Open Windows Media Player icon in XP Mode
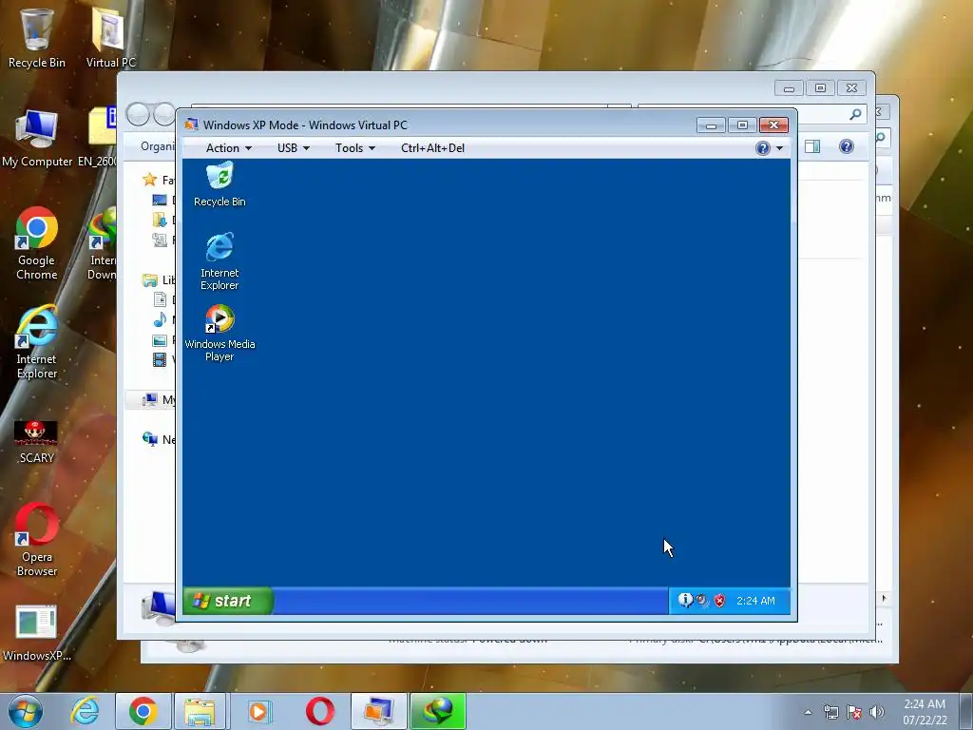Viewport: 973px width, 730px height. 219,333
